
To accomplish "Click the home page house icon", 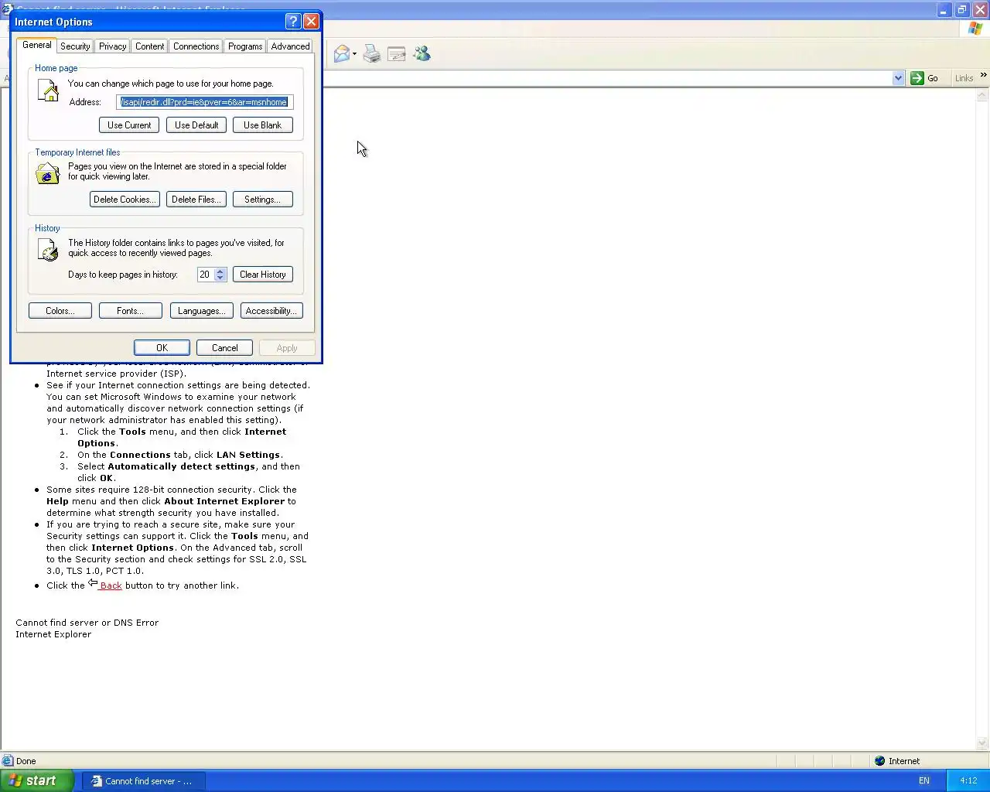I will (48, 90).
